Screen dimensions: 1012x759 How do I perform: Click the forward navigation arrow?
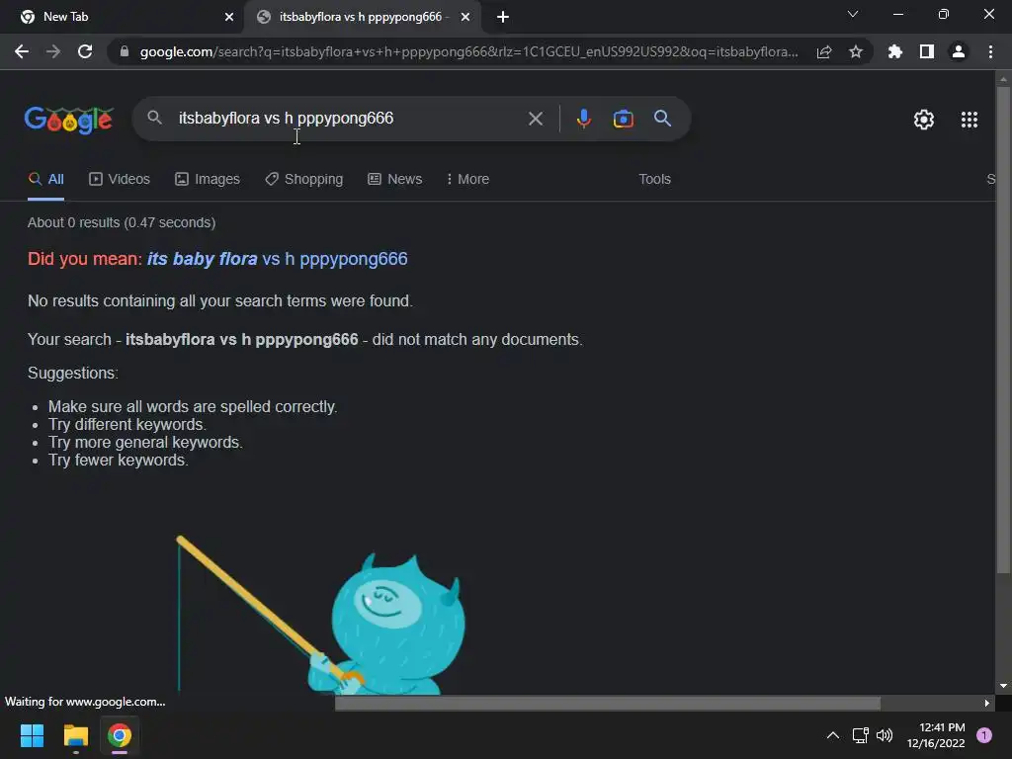tap(53, 51)
